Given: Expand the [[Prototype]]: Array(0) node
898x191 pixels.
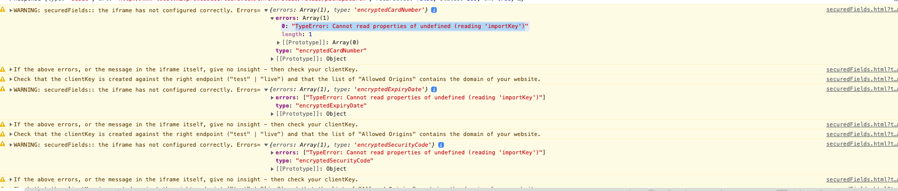Looking at the screenshot, I should [278, 43].
